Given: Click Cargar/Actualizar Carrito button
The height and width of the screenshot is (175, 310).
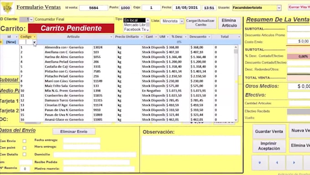Looking at the screenshot, I should pos(201,23).
